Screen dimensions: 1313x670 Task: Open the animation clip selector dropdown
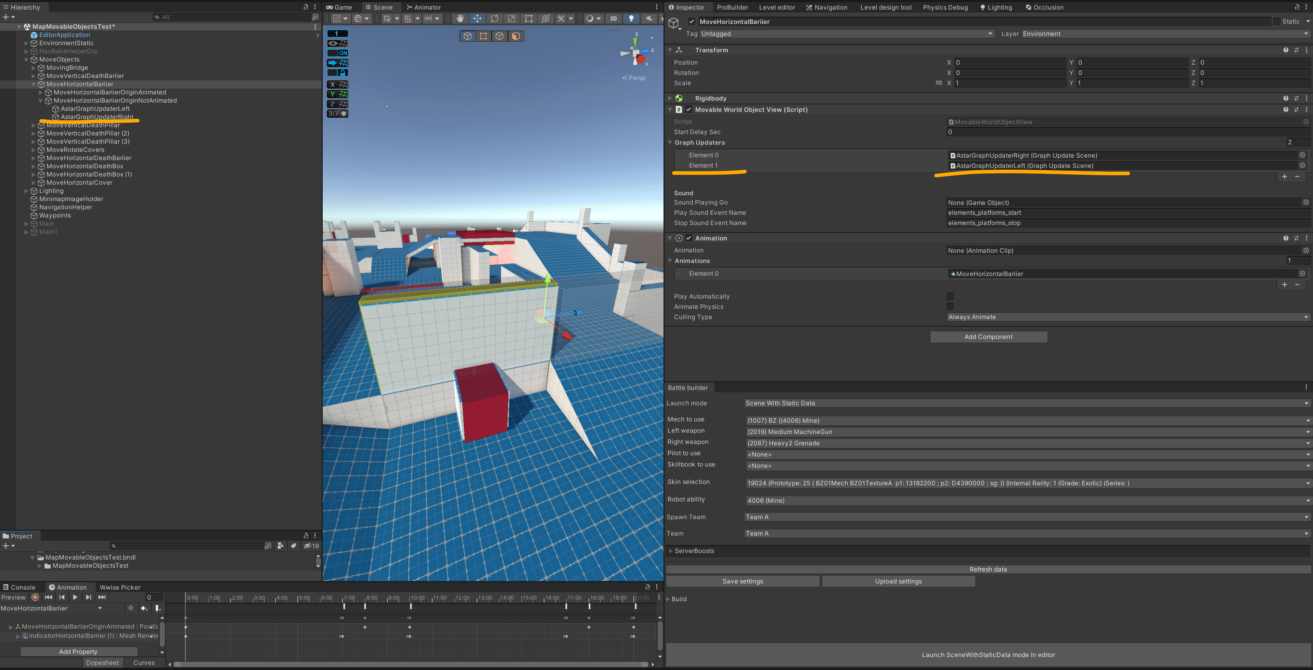[51, 608]
